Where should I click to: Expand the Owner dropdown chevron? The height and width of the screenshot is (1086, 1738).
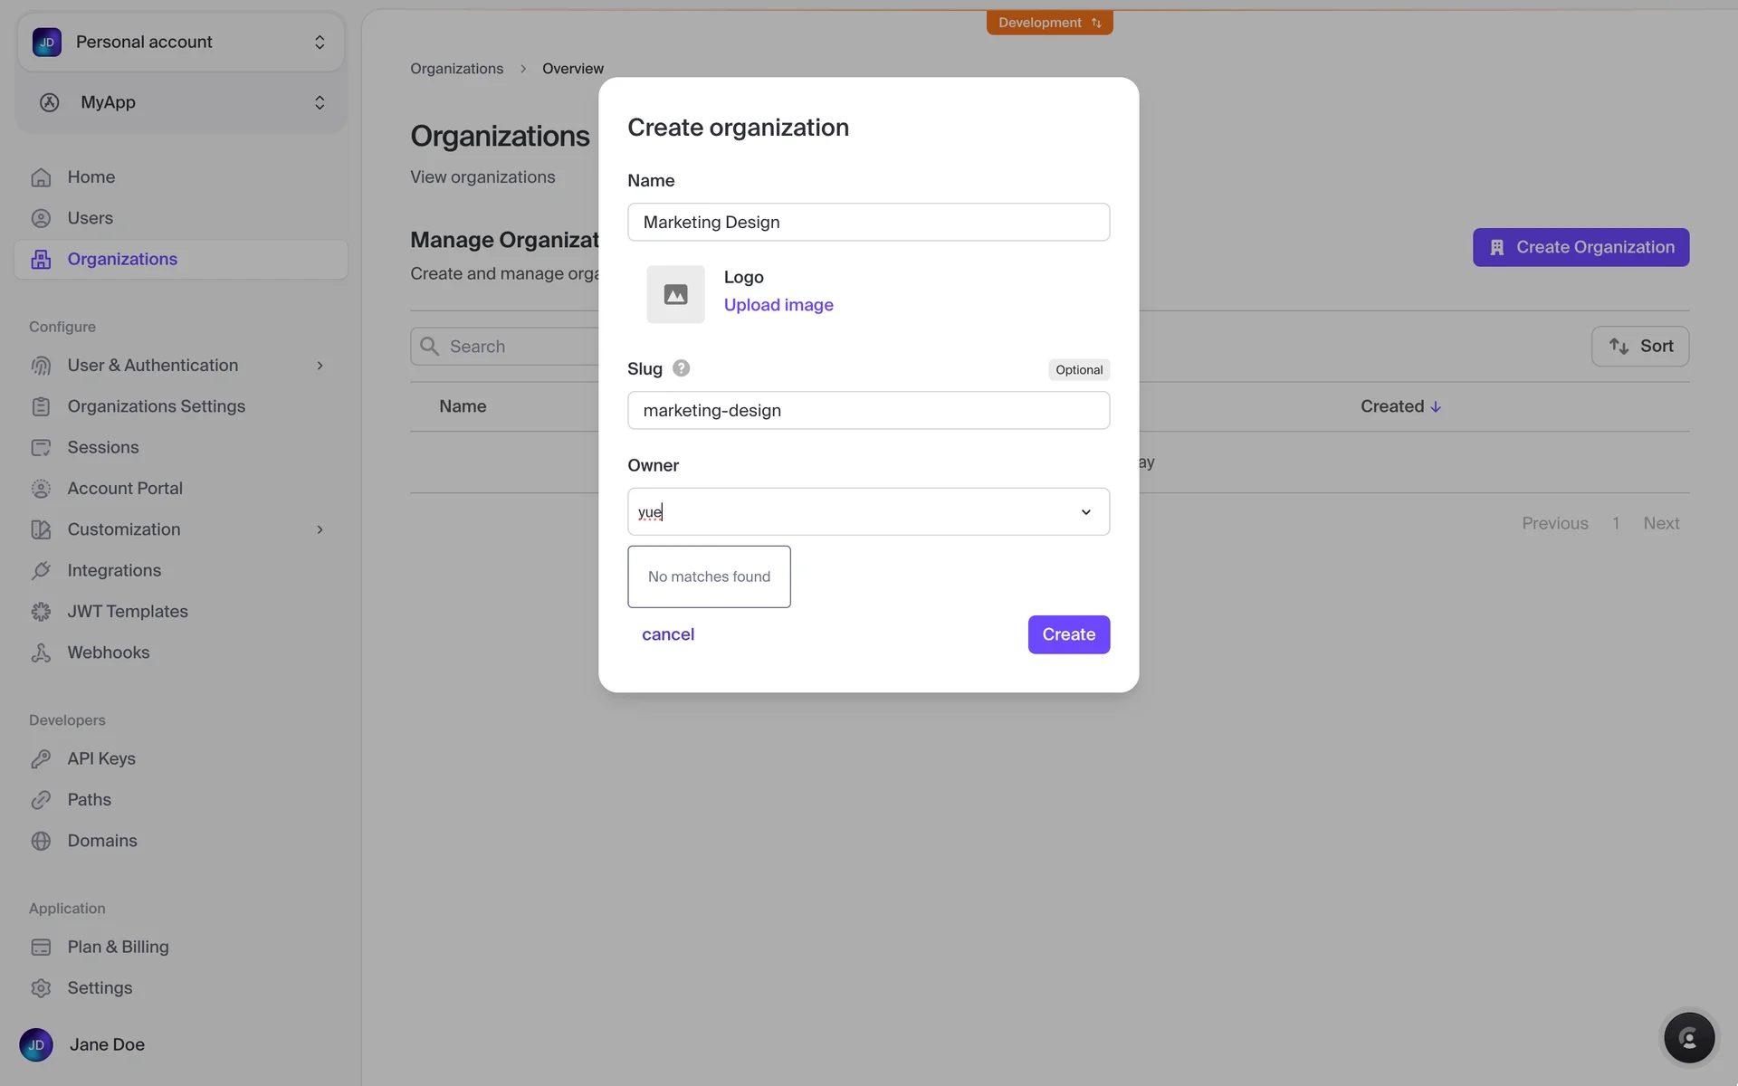click(x=1085, y=512)
